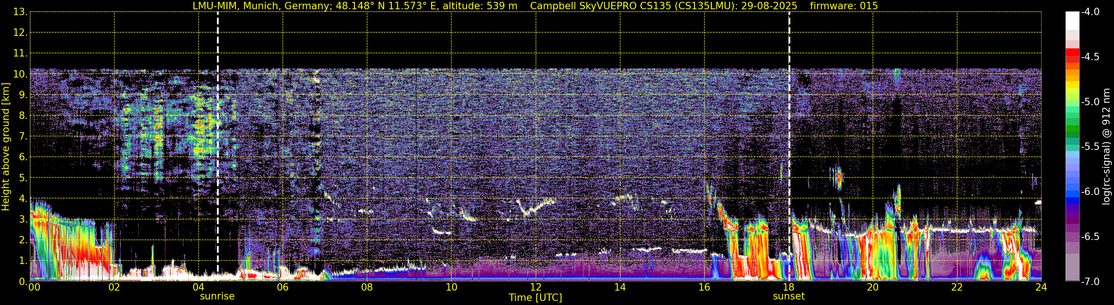Click the '14' time axis label
The image size is (1114, 305).
pos(620,287)
